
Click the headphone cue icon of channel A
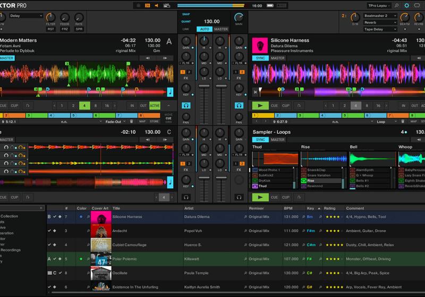pos(186,106)
